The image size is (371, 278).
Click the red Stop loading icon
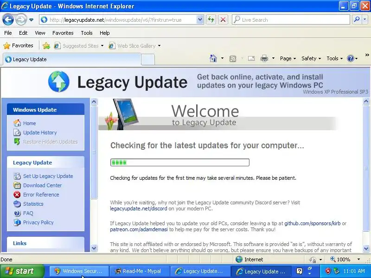[223, 20]
